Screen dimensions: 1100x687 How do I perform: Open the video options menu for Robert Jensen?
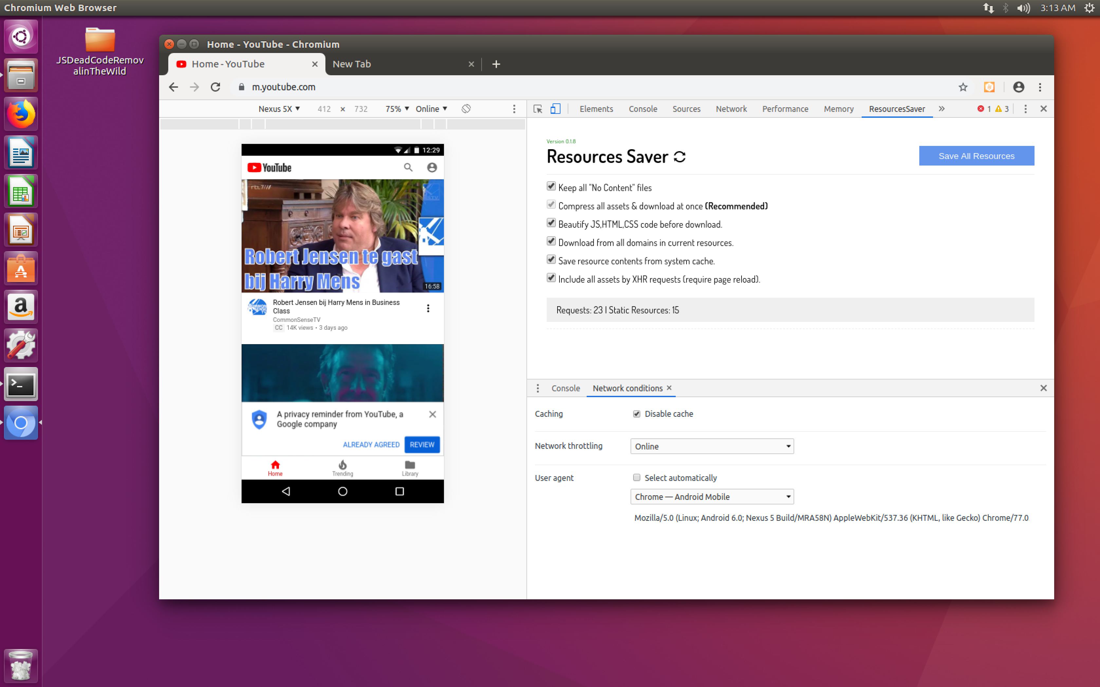(428, 308)
